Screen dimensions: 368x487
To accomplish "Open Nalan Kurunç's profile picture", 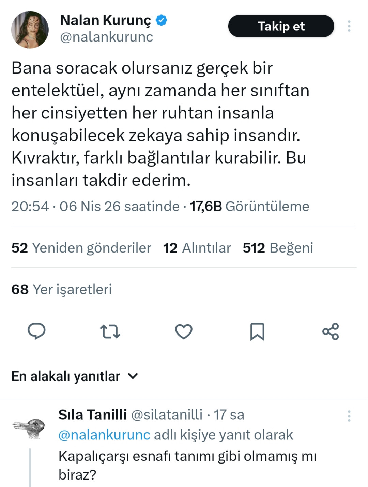I will 30,30.
